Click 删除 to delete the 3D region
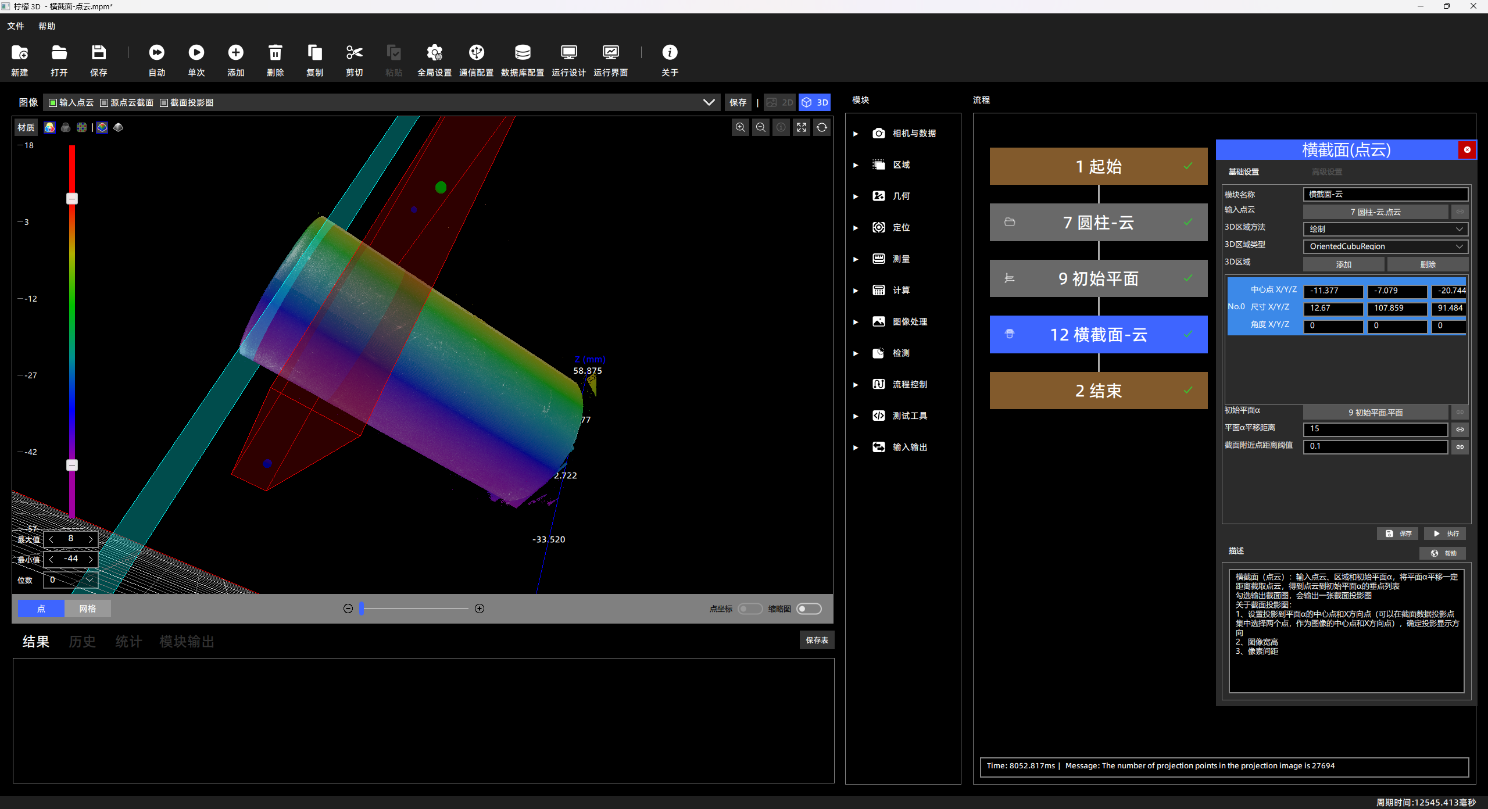This screenshot has width=1488, height=809. pyautogui.click(x=1428, y=264)
